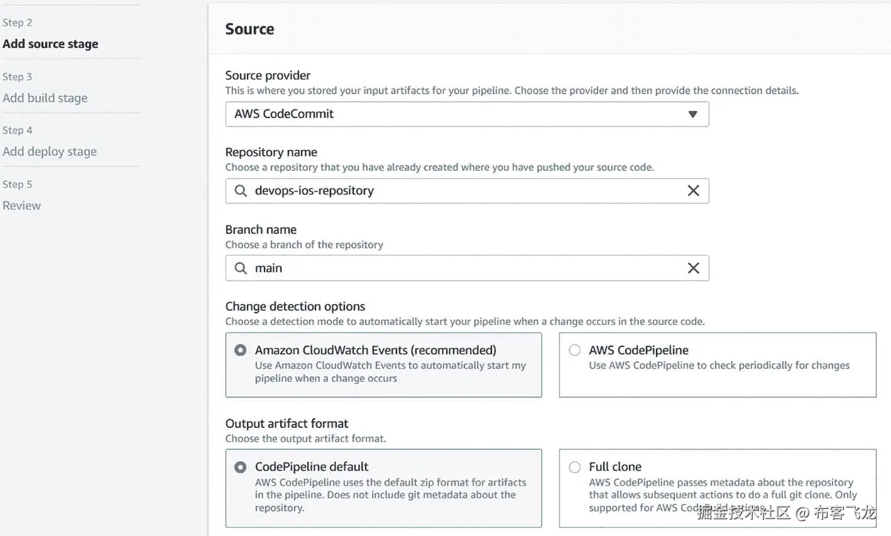The width and height of the screenshot is (891, 536).
Task: Select Amazon CloudWatch Events radio option
Action: [241, 351]
